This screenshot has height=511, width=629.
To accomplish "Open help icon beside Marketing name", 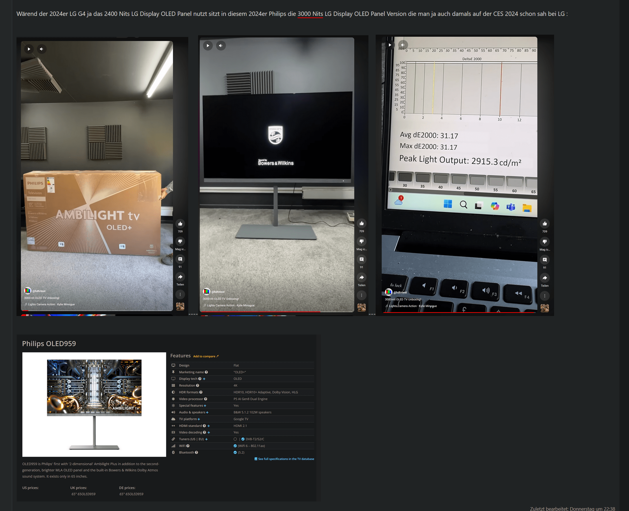I will coord(206,372).
